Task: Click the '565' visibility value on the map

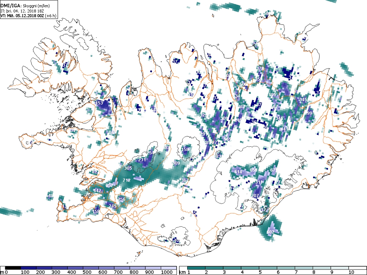Action: pos(227,139)
